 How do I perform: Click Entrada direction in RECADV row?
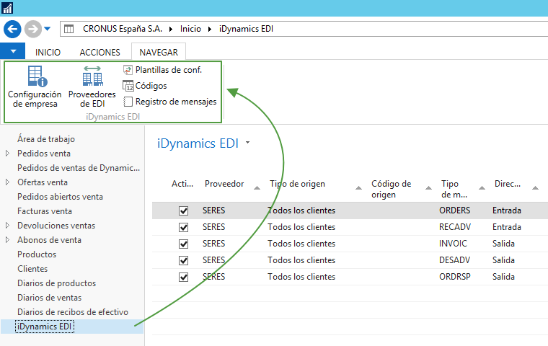coord(507,227)
